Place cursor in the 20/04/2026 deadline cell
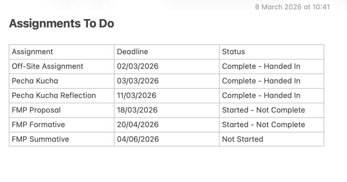Screen dimensions: 347x182 138,125
